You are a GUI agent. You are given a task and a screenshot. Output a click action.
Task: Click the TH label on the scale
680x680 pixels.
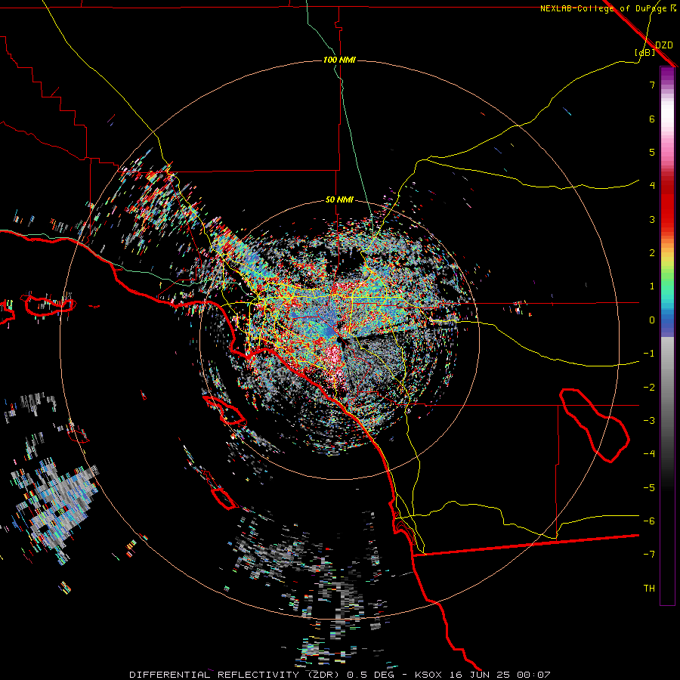(x=649, y=589)
